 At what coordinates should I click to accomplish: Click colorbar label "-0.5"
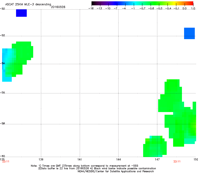159,9
